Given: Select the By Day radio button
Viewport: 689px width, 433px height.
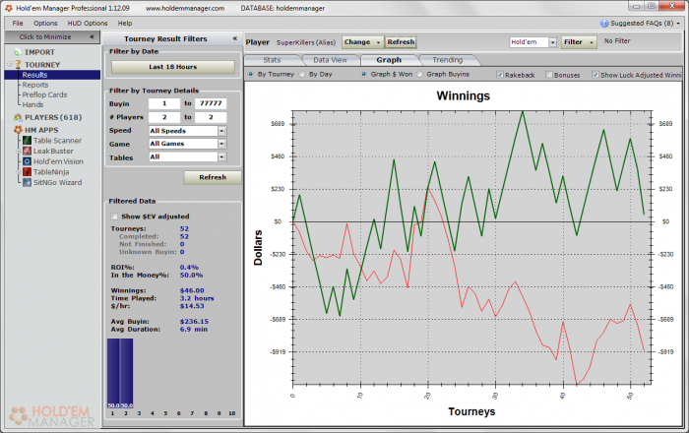Looking at the screenshot, I should point(302,74).
